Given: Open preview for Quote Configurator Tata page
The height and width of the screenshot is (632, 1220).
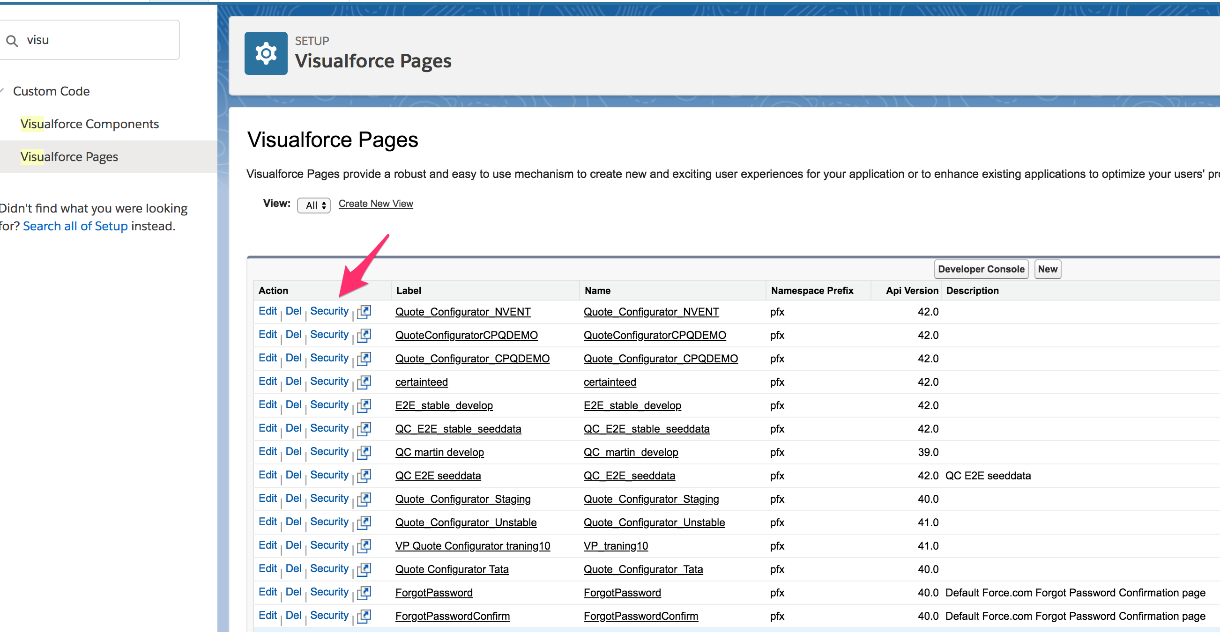Looking at the screenshot, I should point(365,569).
